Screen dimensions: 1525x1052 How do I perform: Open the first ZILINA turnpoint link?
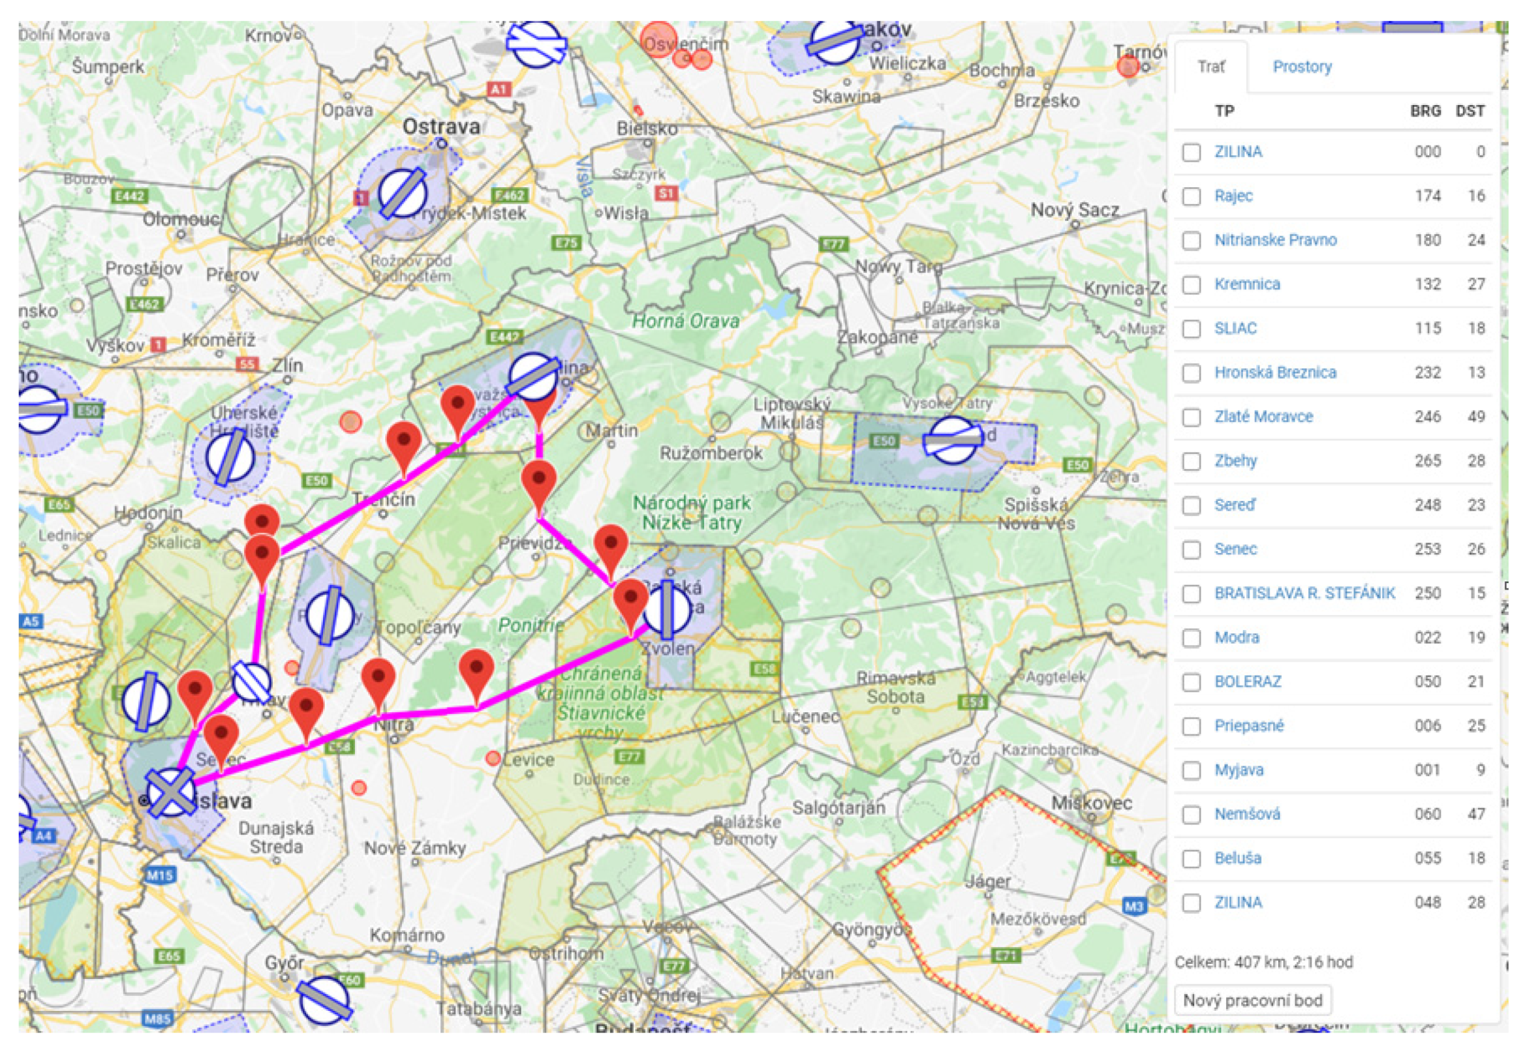click(x=1238, y=151)
